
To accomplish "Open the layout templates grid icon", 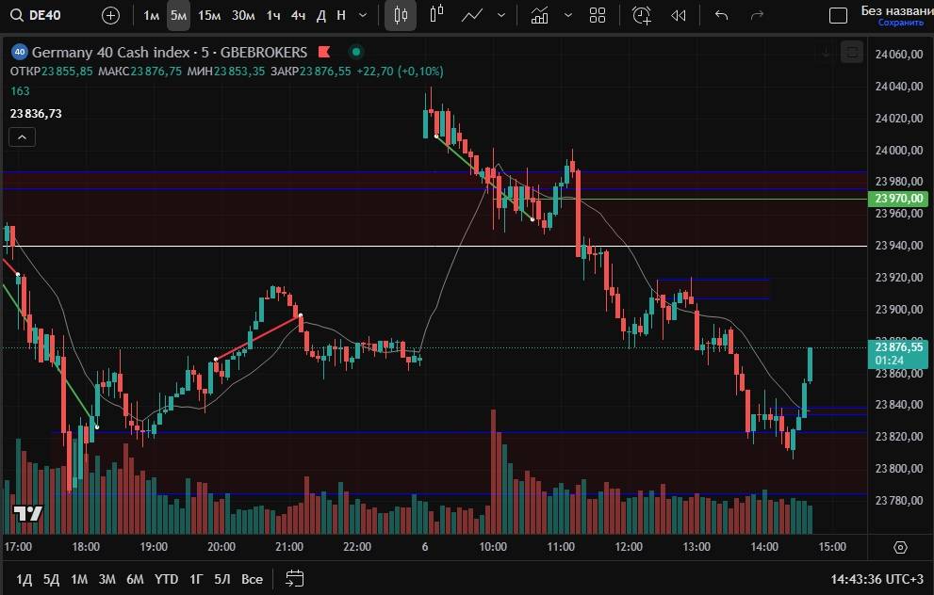I will click(597, 15).
